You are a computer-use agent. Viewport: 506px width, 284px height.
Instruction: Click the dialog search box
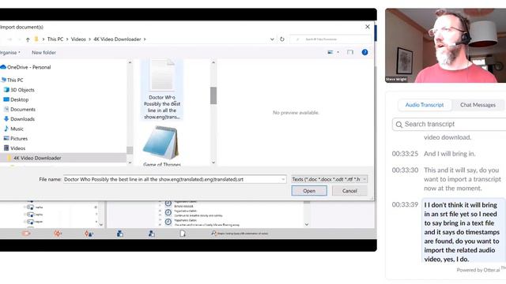(x=330, y=39)
